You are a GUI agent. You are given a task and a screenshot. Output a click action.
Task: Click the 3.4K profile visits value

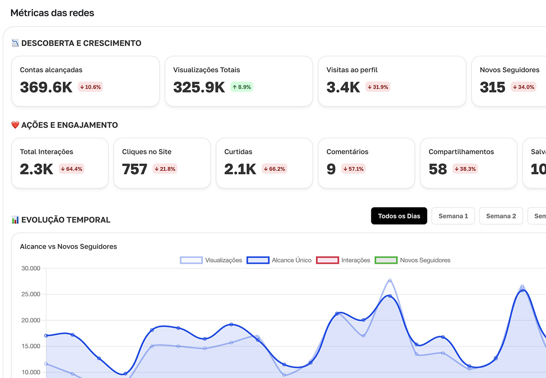(x=343, y=87)
